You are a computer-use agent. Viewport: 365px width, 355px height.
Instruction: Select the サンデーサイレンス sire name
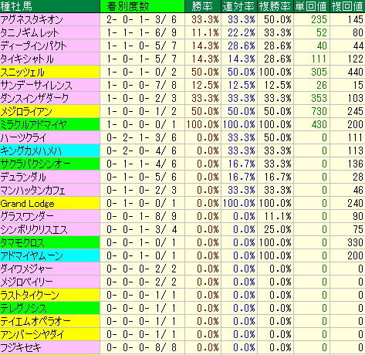click(x=36, y=85)
